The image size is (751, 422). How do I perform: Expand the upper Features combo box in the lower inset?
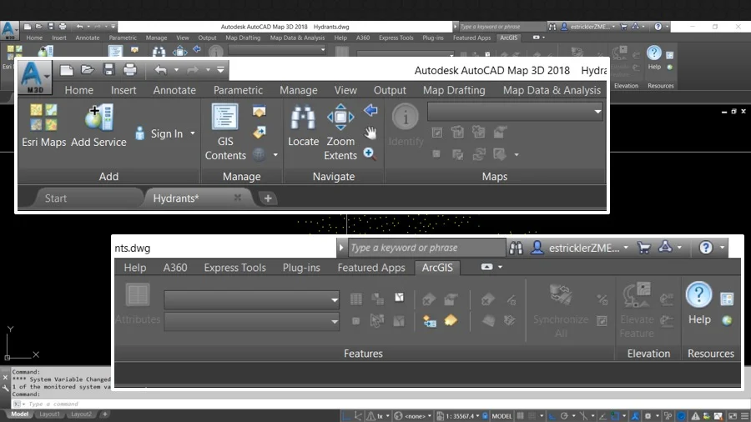pyautogui.click(x=334, y=300)
